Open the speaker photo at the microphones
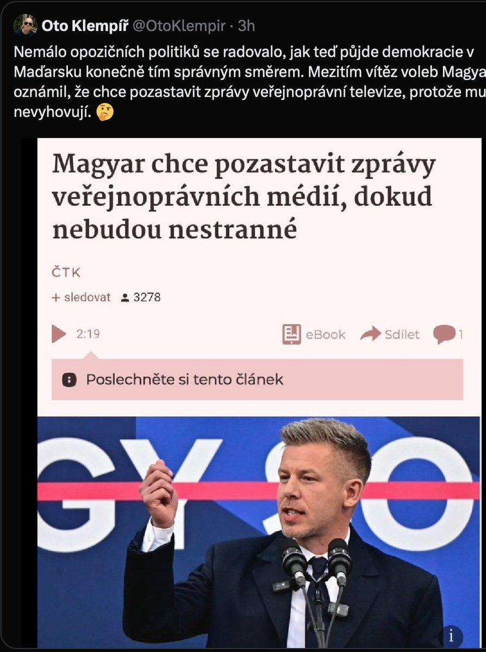Image resolution: width=486 pixels, height=652 pixels. pos(258,532)
